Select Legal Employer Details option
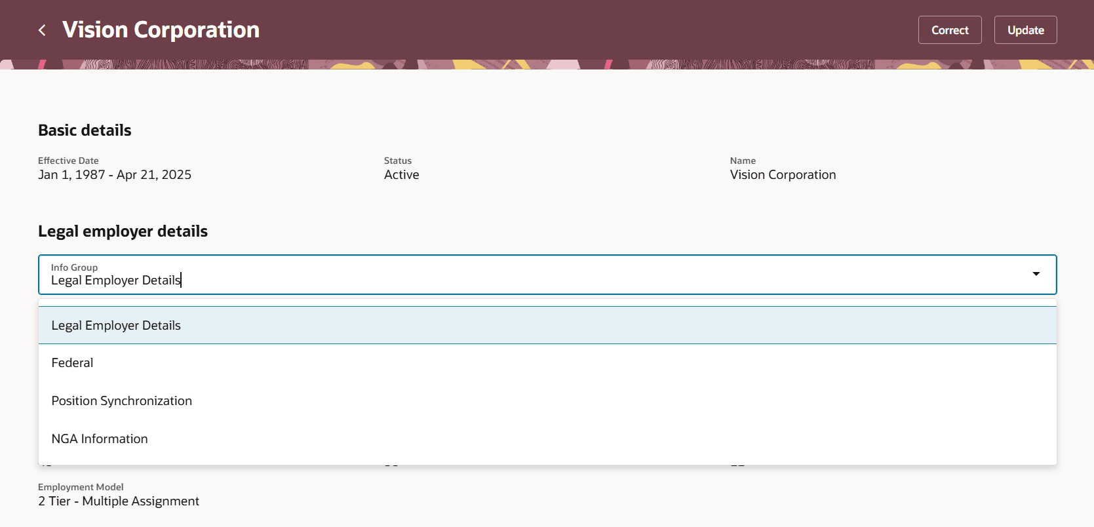The image size is (1094, 527). (x=547, y=325)
